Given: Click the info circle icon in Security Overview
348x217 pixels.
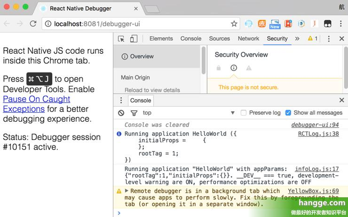Looking at the screenshot, I should point(234,68).
